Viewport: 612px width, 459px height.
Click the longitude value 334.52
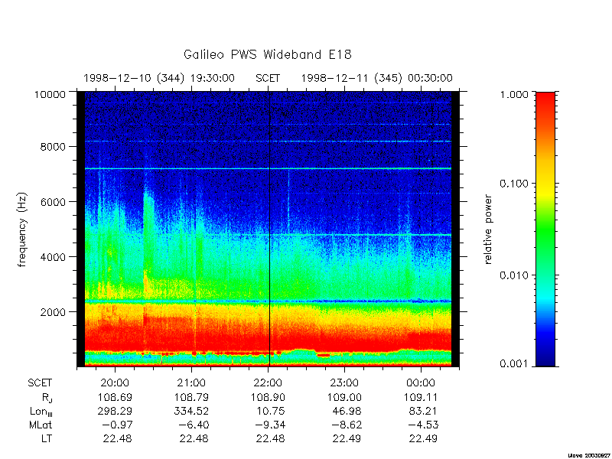click(191, 411)
